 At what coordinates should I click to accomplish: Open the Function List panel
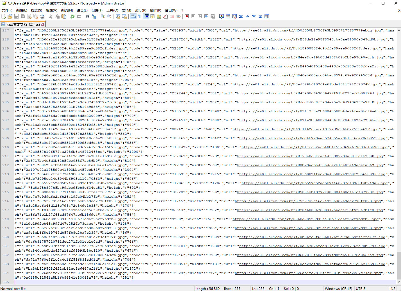(165, 16)
